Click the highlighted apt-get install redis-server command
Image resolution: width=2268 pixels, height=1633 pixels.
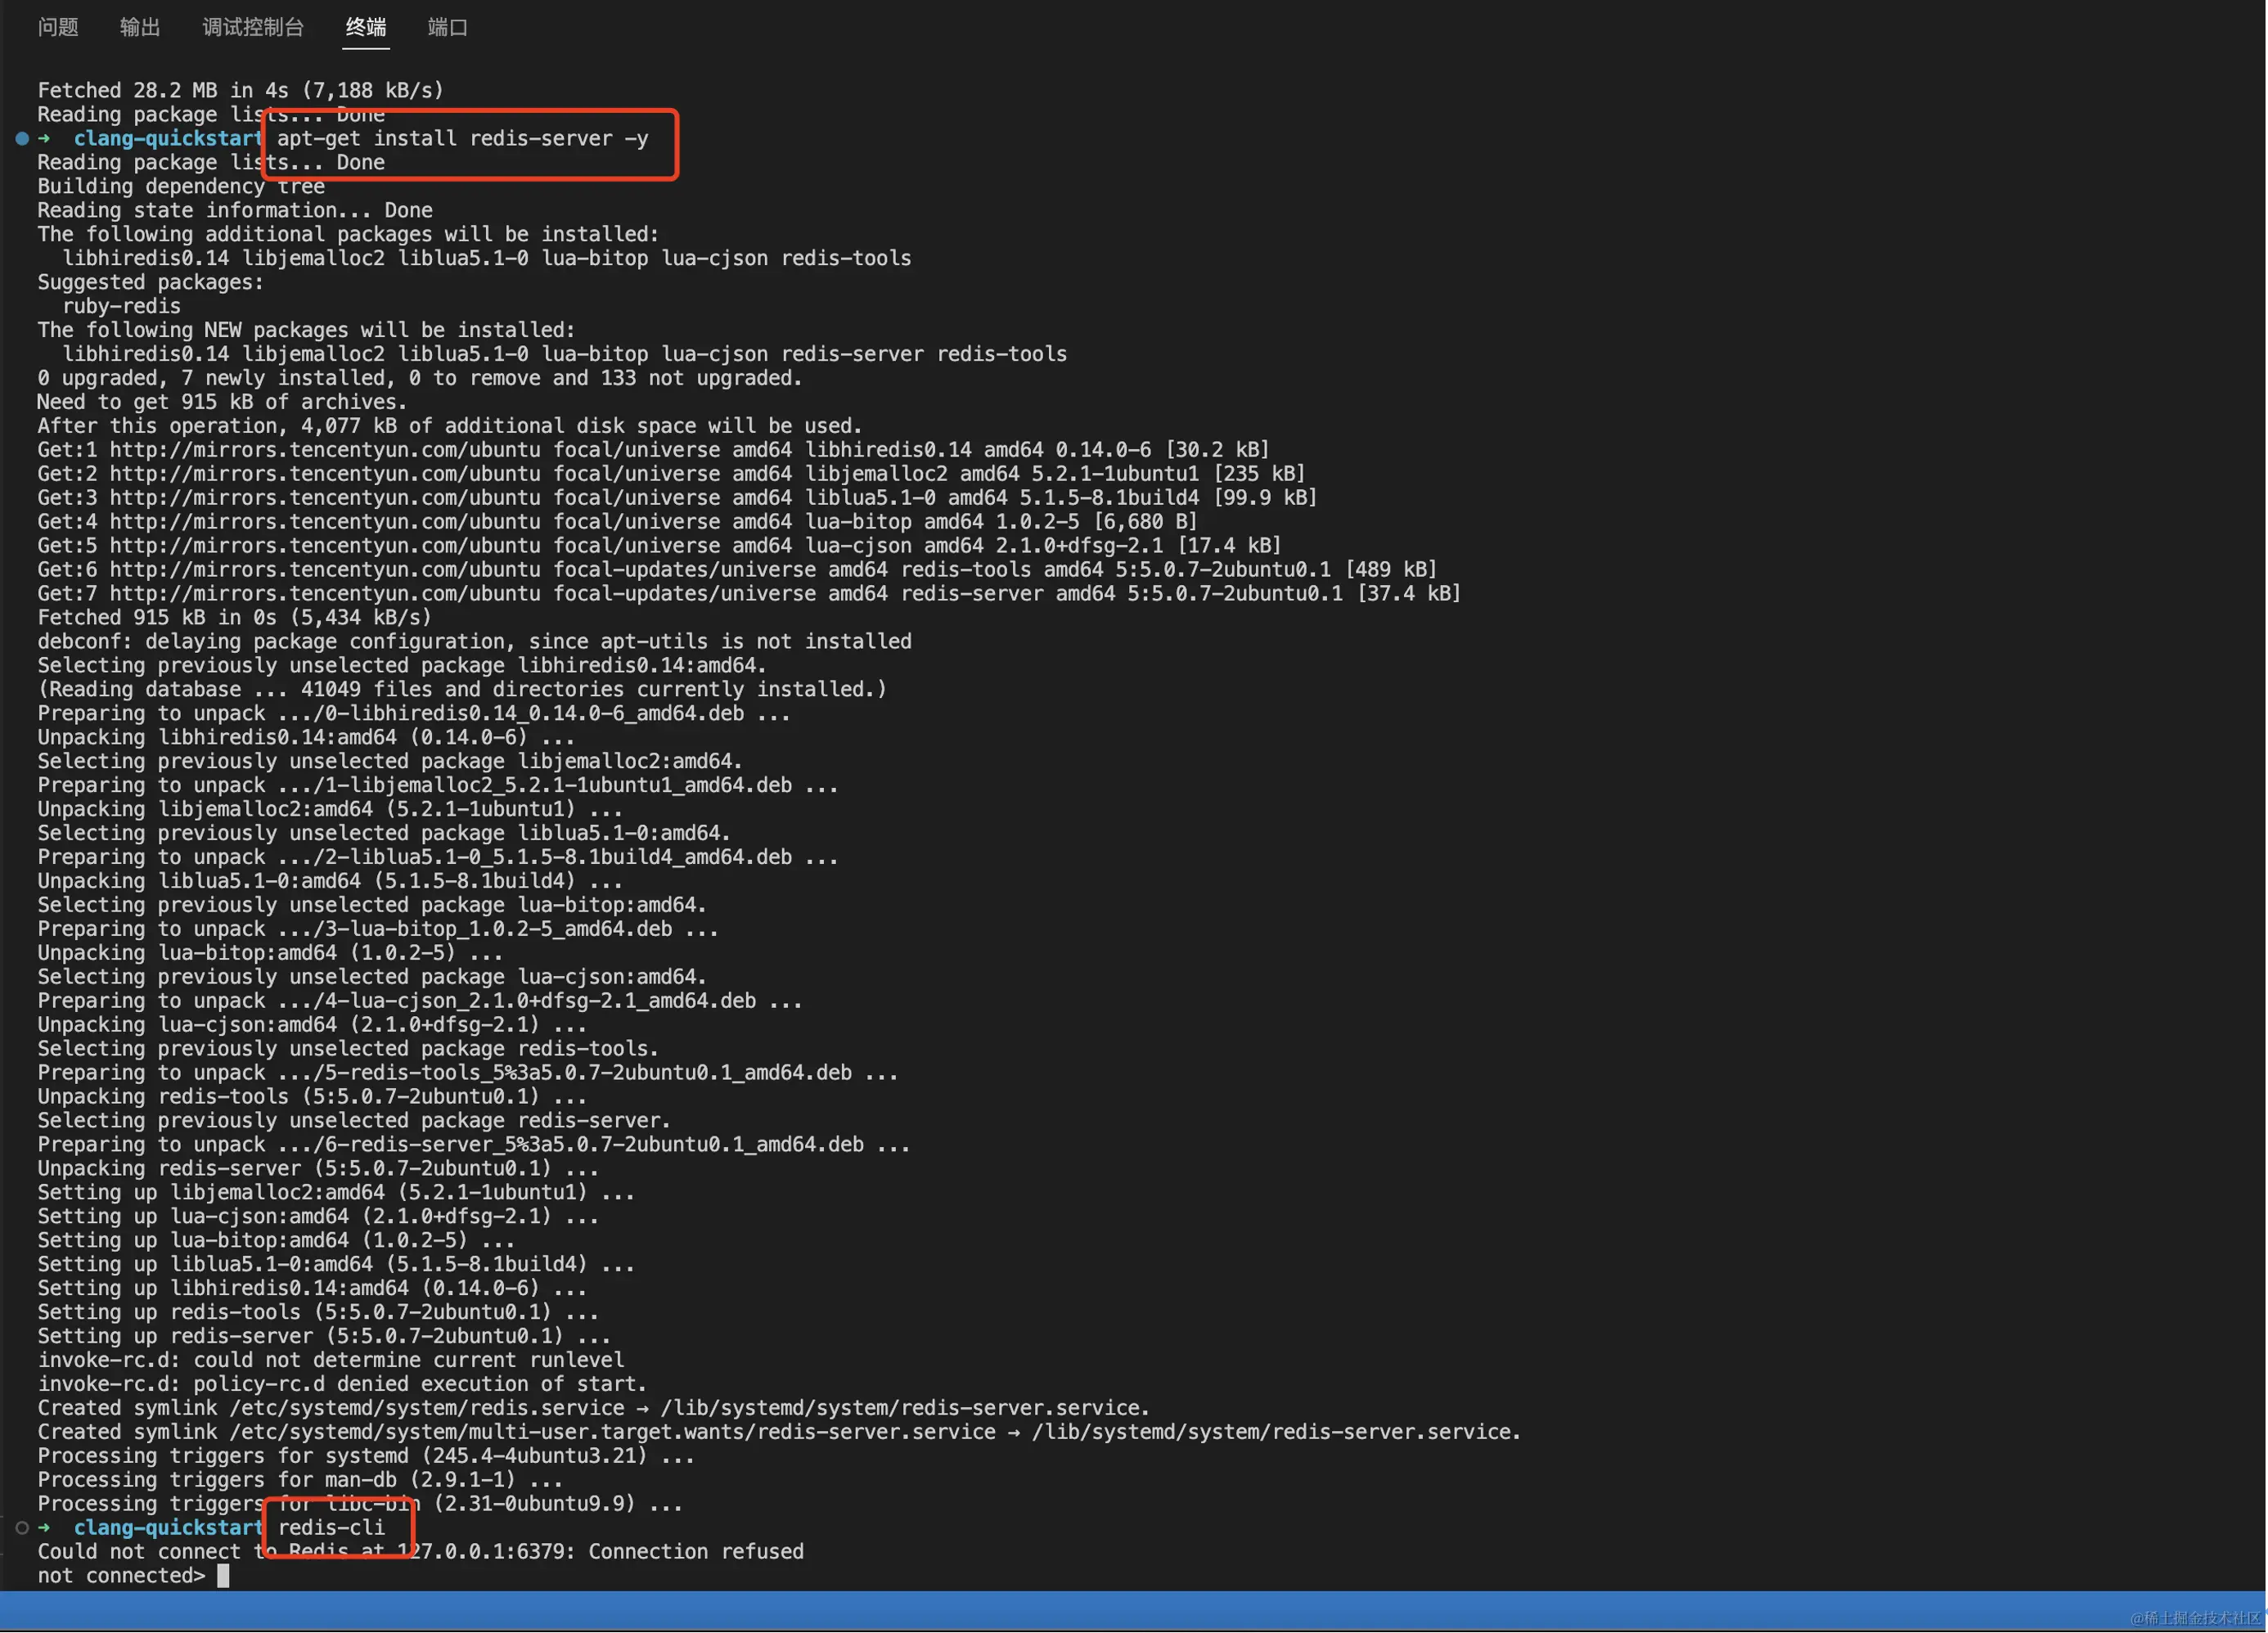(462, 139)
